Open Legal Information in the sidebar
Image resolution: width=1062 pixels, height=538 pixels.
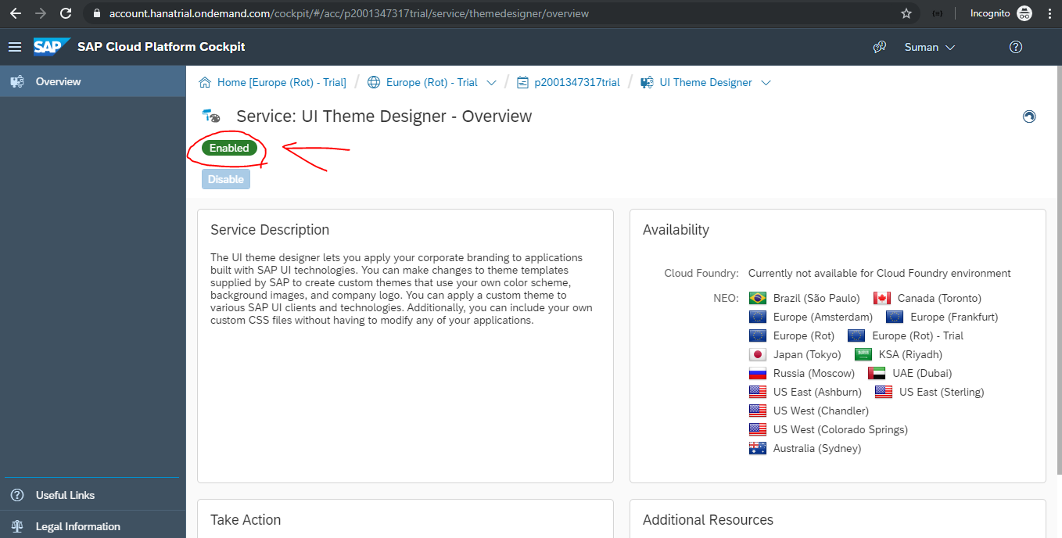click(77, 526)
